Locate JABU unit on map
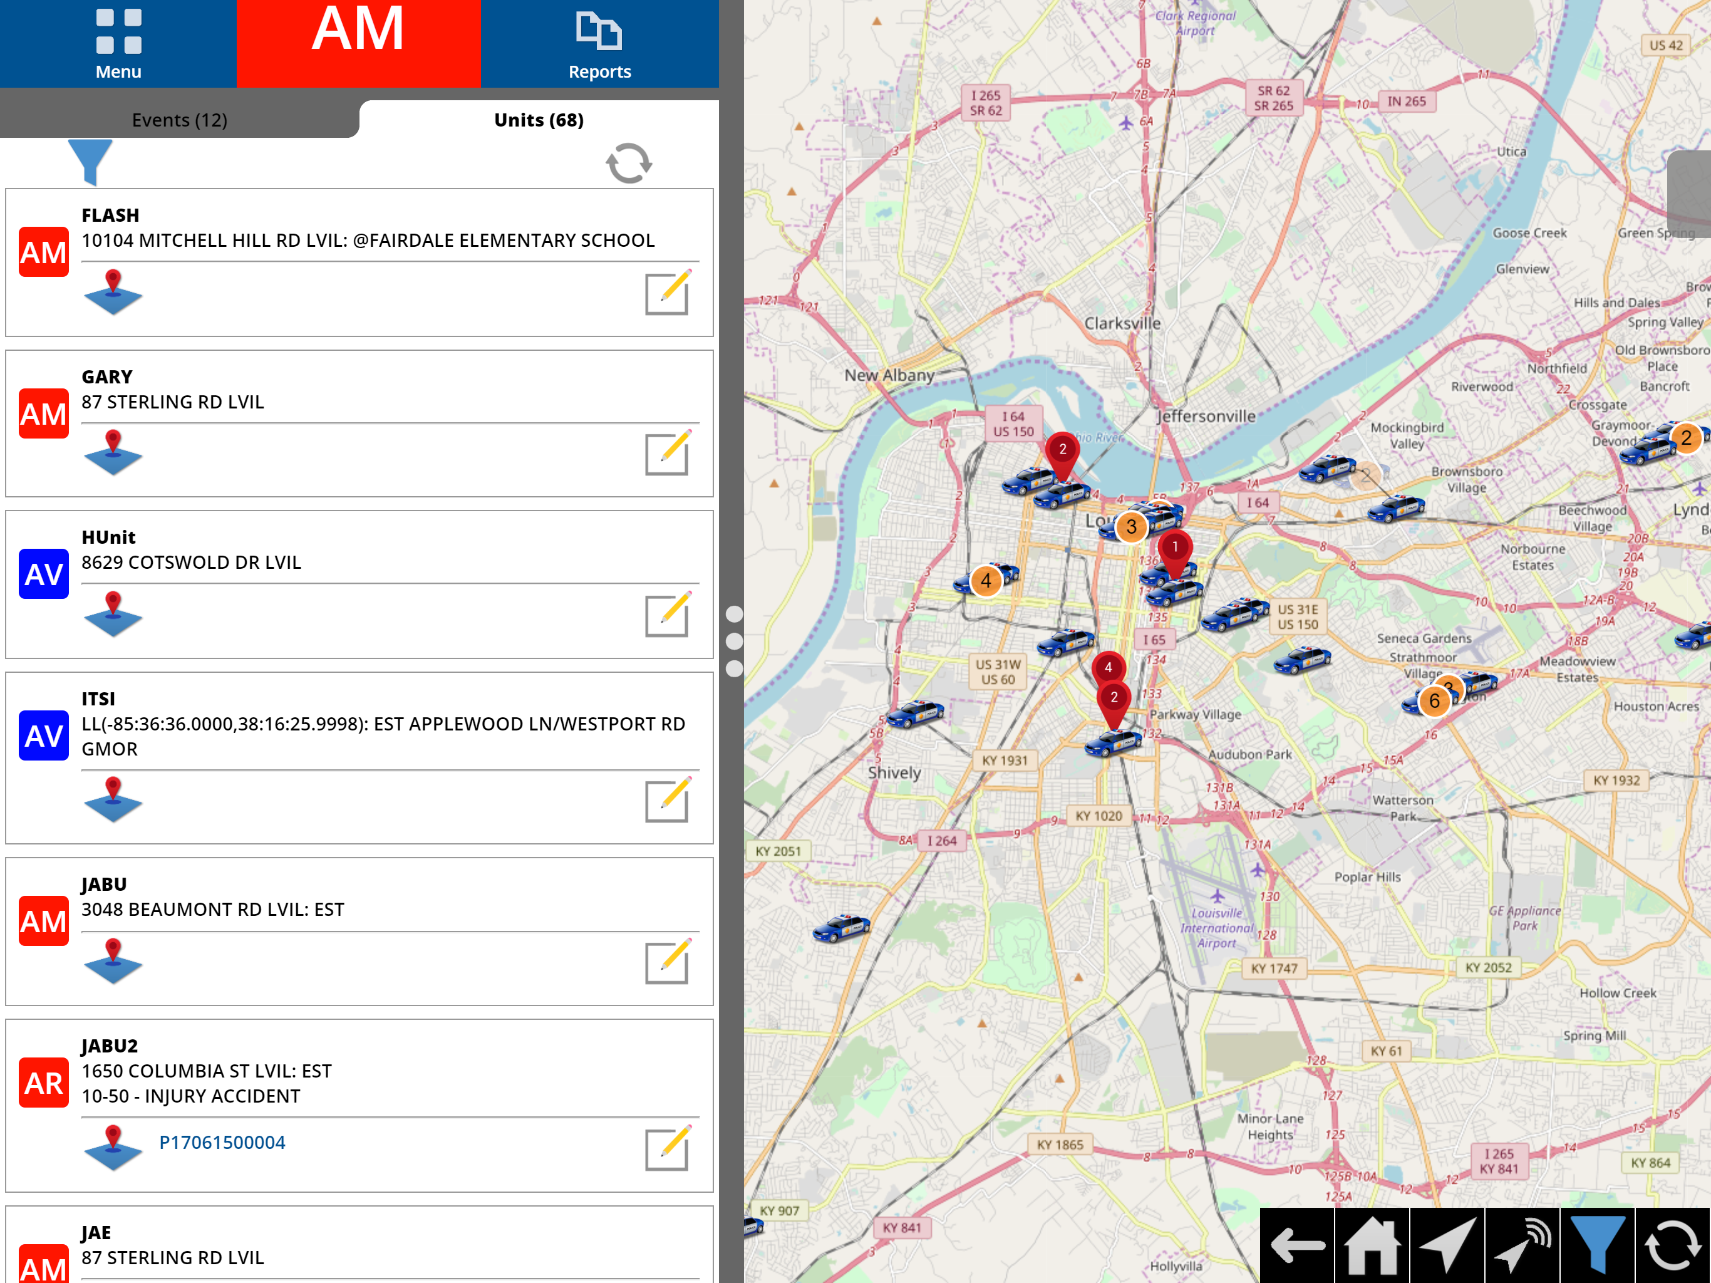Image resolution: width=1711 pixels, height=1283 pixels. [x=113, y=961]
